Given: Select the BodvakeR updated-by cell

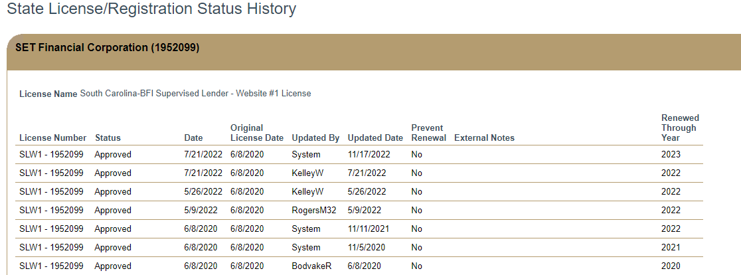Looking at the screenshot, I should pyautogui.click(x=312, y=266).
